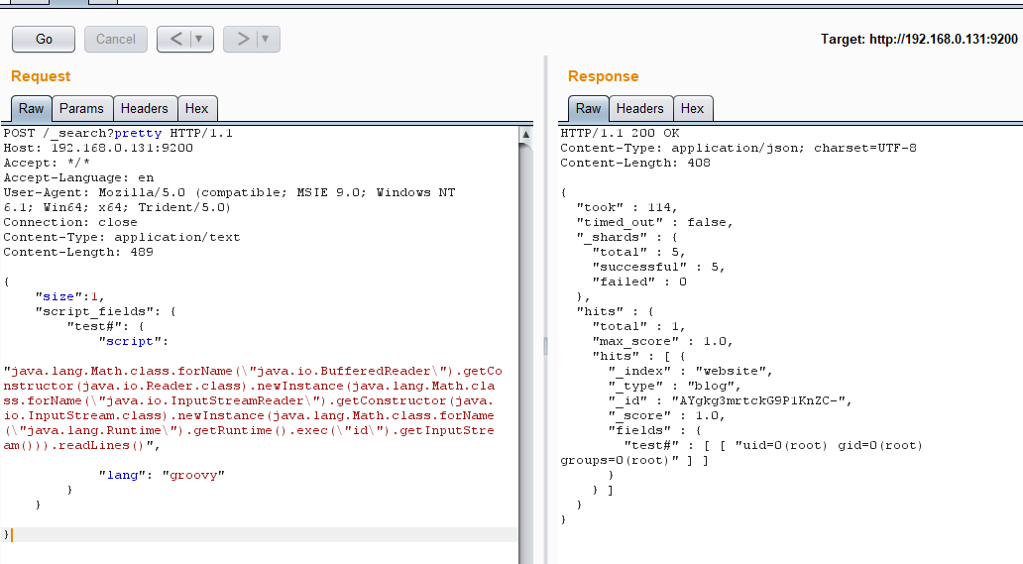Viewport: 1023px width, 564px height.
Task: Open the Request Headers tab
Action: tap(144, 108)
